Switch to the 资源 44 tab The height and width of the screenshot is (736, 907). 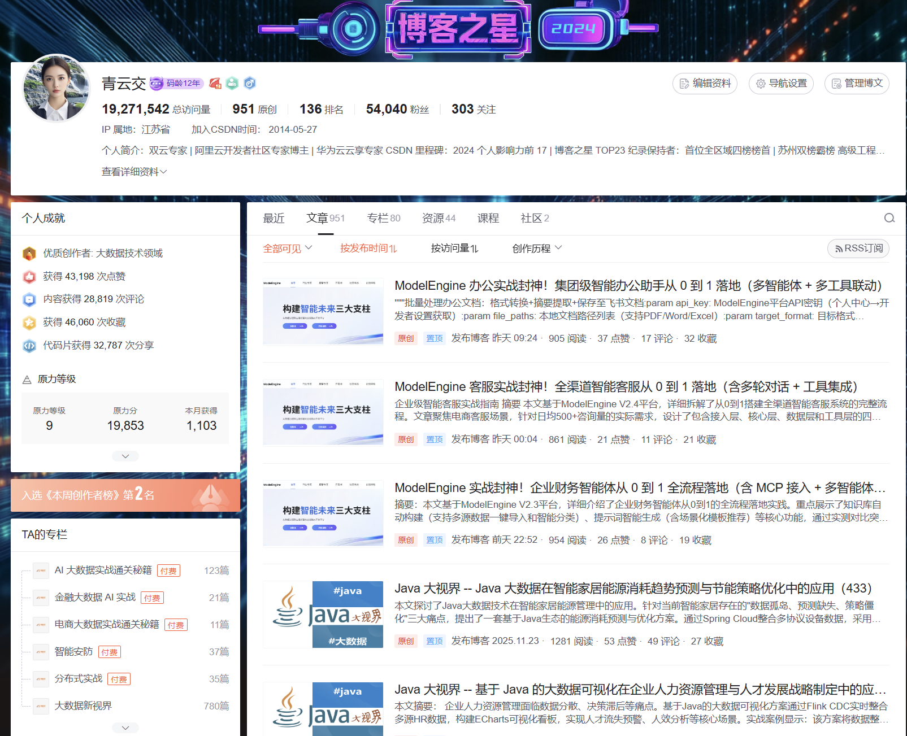(x=439, y=219)
